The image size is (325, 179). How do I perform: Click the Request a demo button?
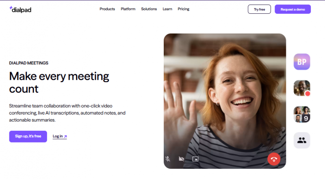click(292, 9)
